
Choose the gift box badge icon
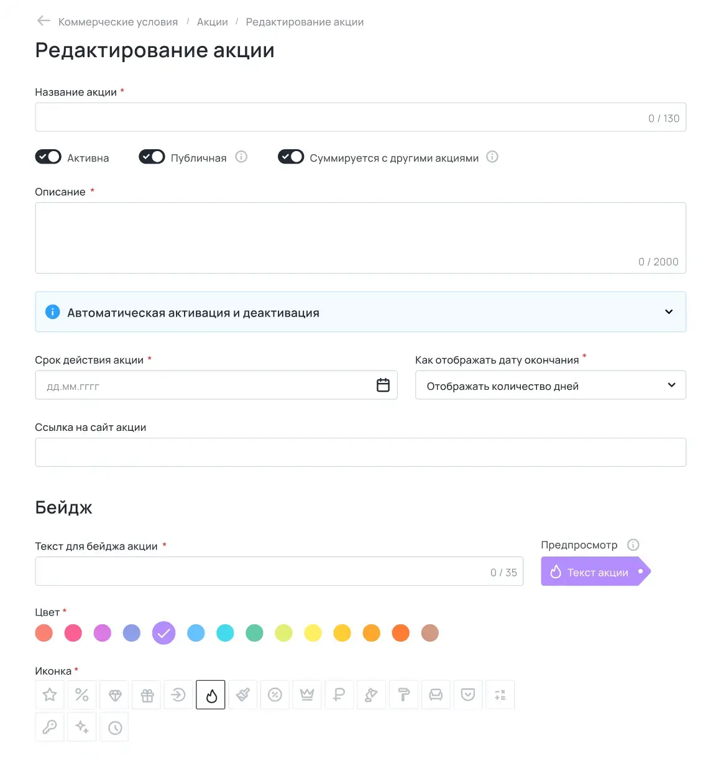[147, 695]
